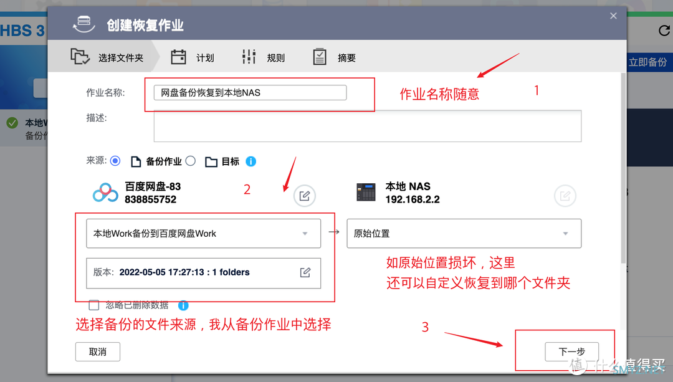Click the 192.168.2.2 address text
673x382 pixels.
coord(413,199)
